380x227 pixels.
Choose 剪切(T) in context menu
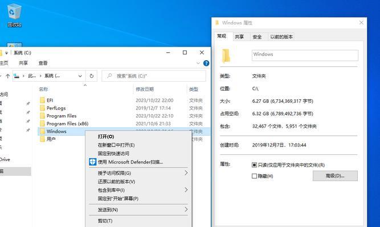coord(105,221)
